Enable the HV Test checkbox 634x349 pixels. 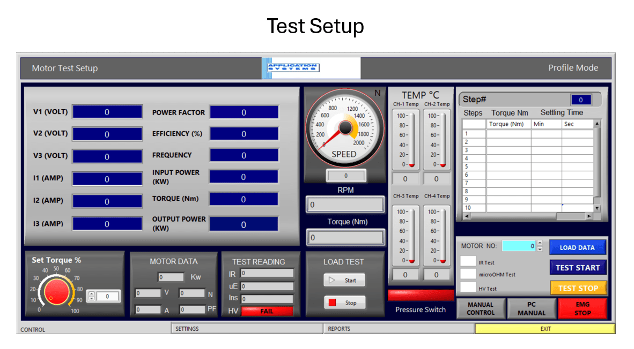468,287
